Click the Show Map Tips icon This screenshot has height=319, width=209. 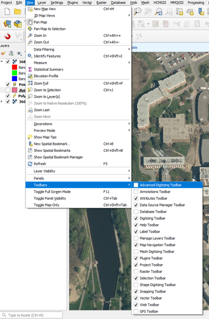(x=30, y=137)
